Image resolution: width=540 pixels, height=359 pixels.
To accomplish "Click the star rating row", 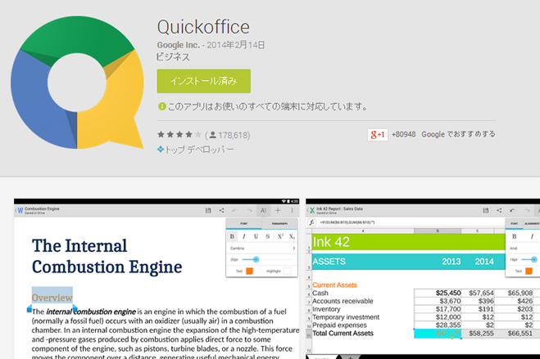I will 179,135.
